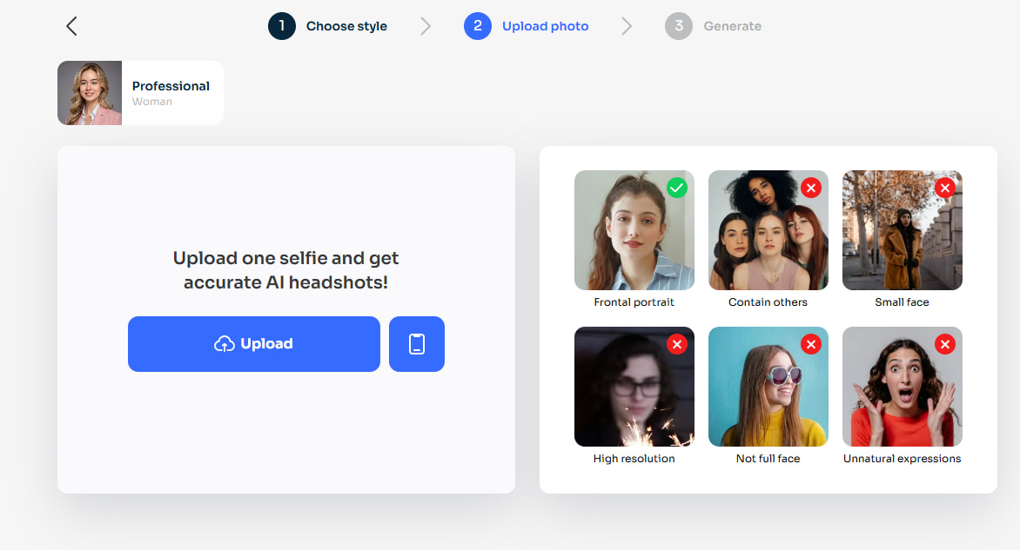The image size is (1020, 550).
Task: Click the green checkmark on Frontal portrait
Action: coord(676,188)
